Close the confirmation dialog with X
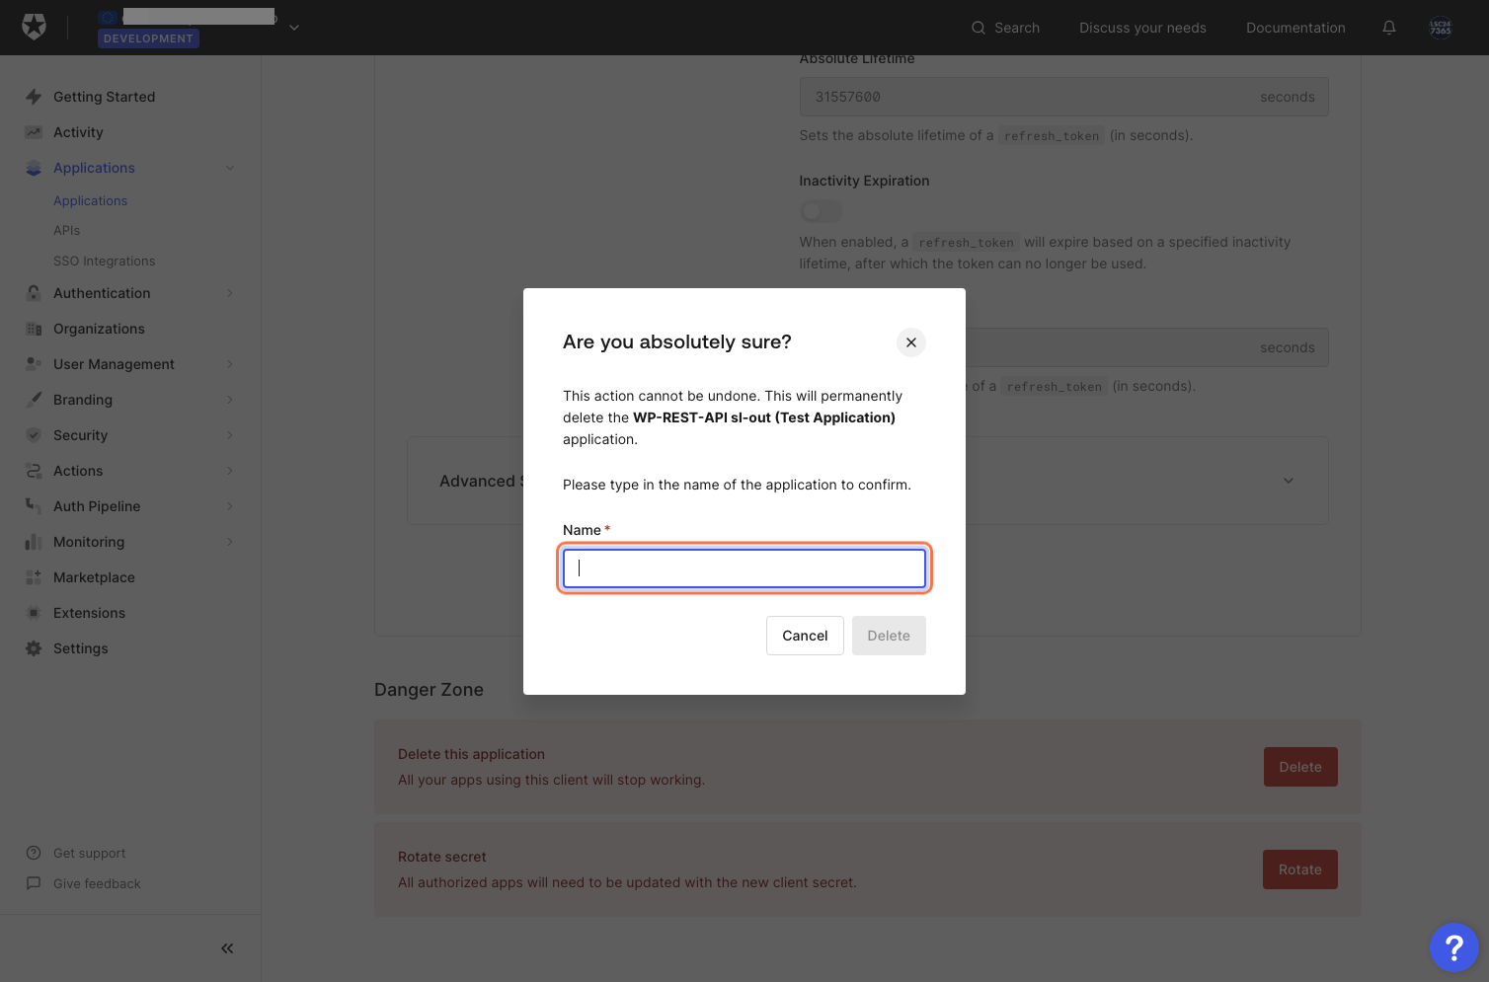 pyautogui.click(x=911, y=342)
